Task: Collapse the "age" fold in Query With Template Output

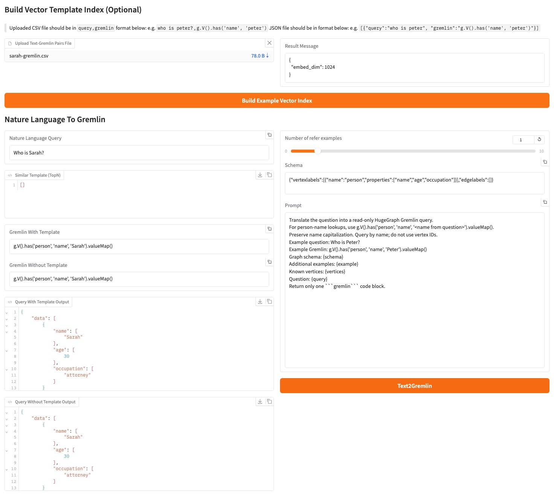Action: [7, 350]
